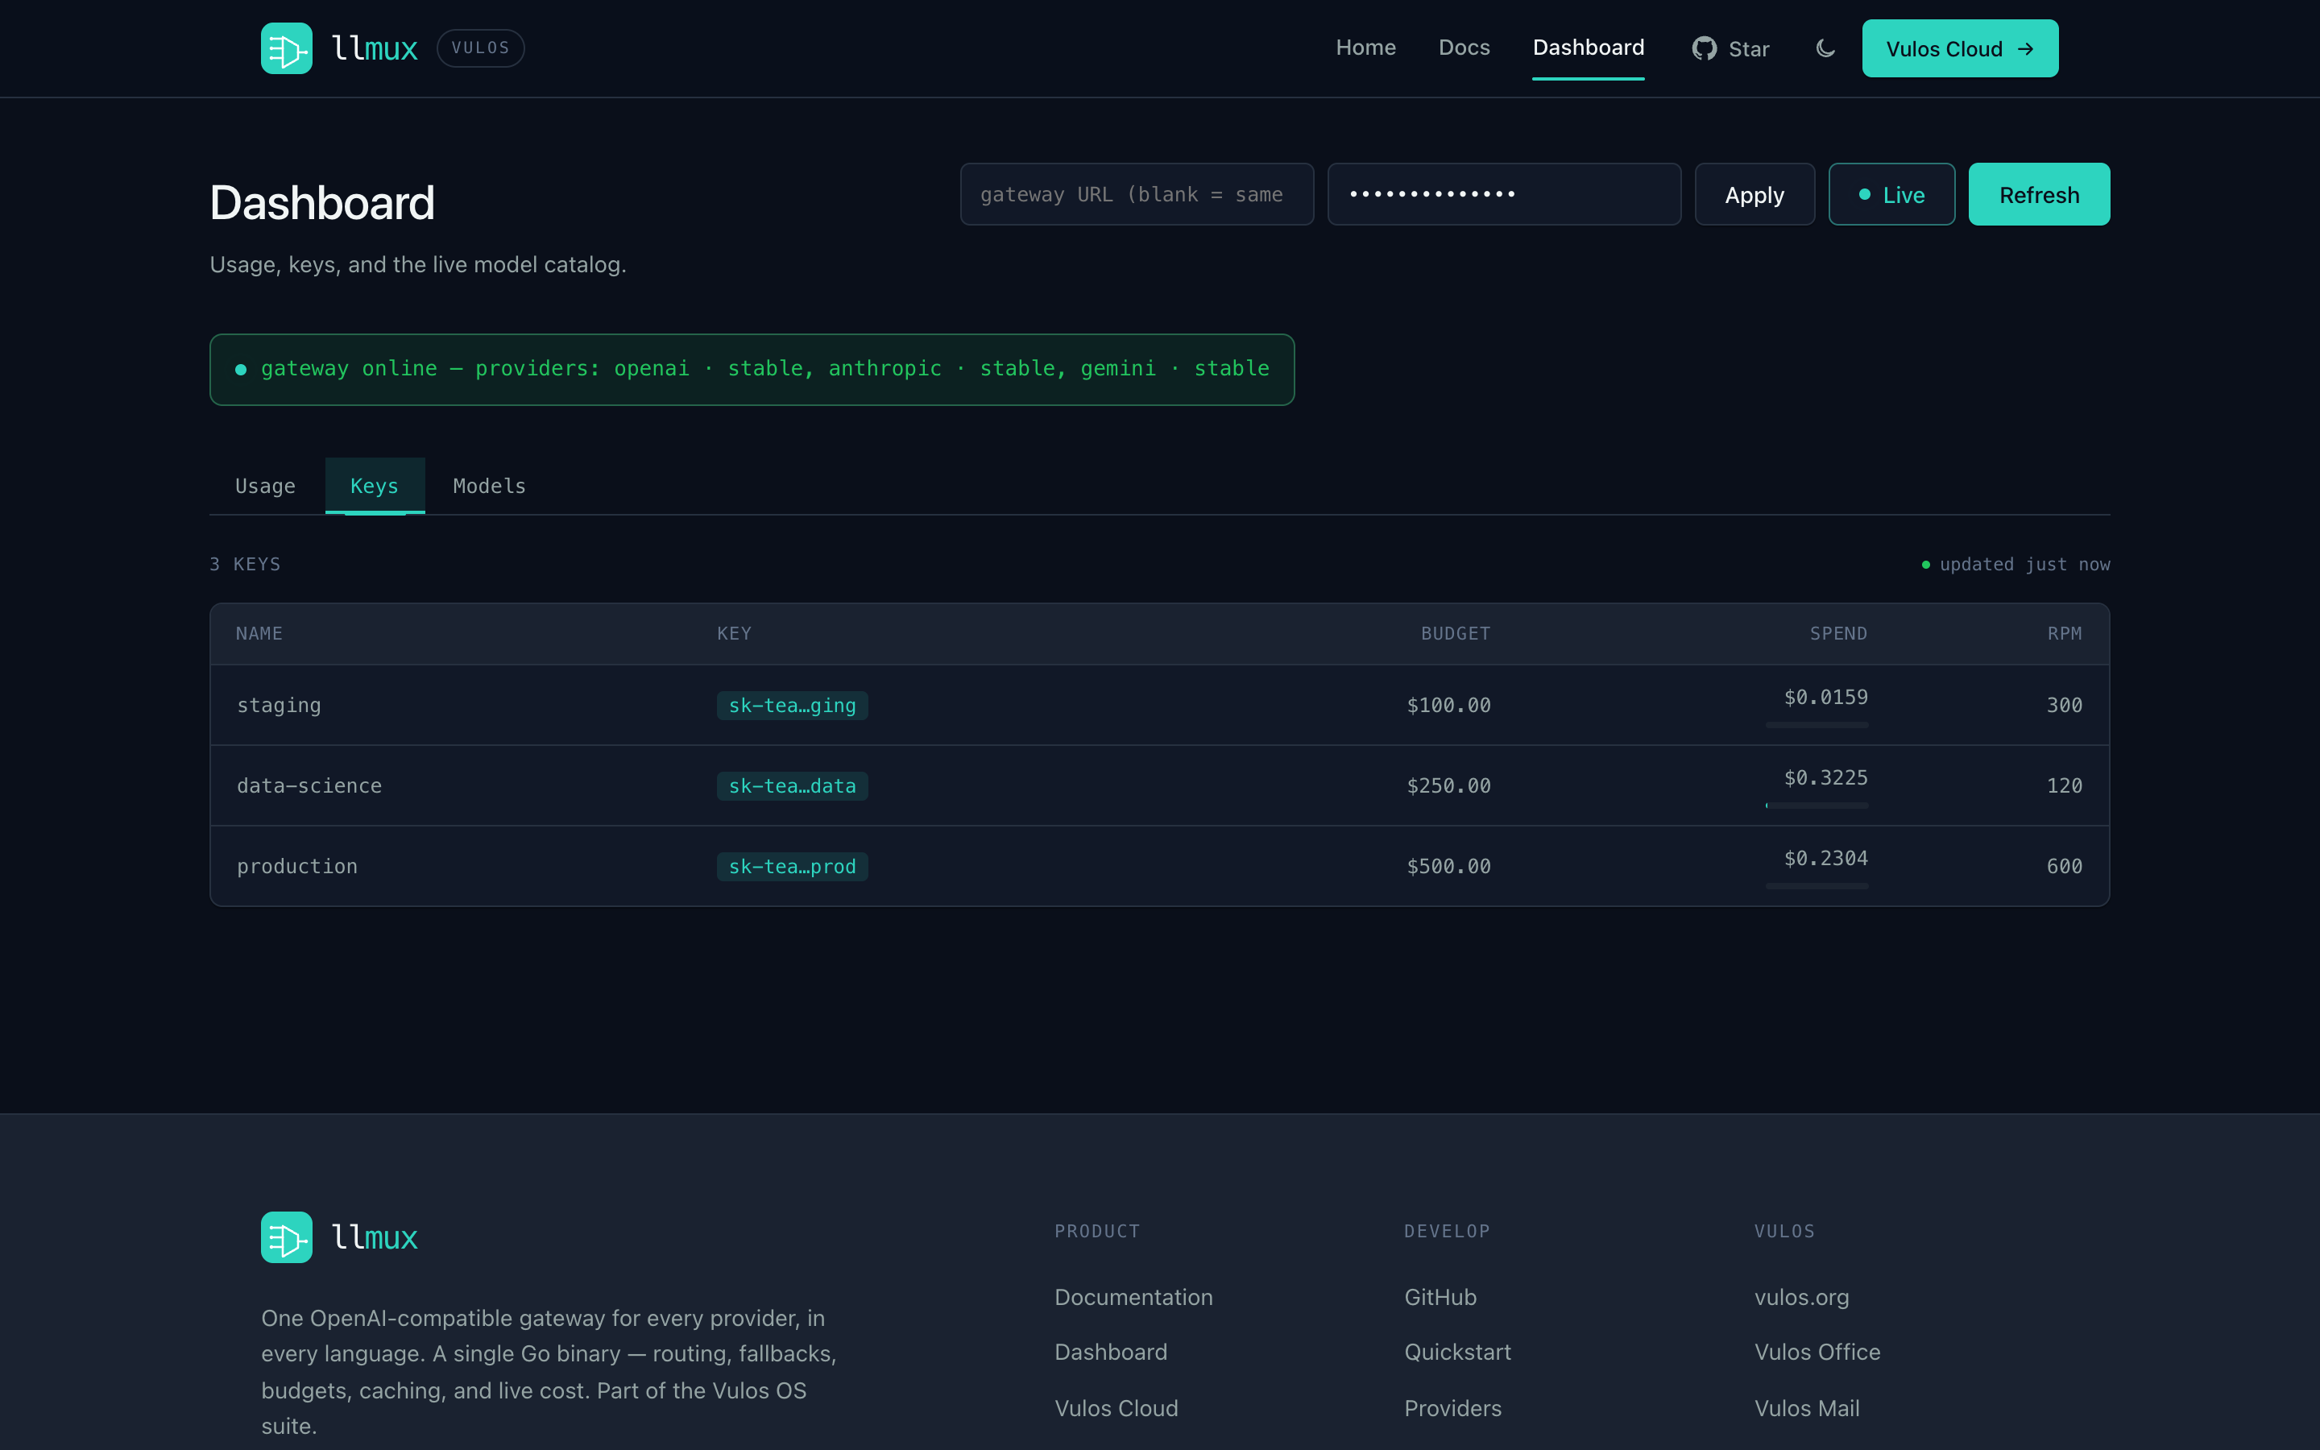The height and width of the screenshot is (1450, 2320).
Task: Open Vulos Cloud button in header
Action: pos(1960,48)
